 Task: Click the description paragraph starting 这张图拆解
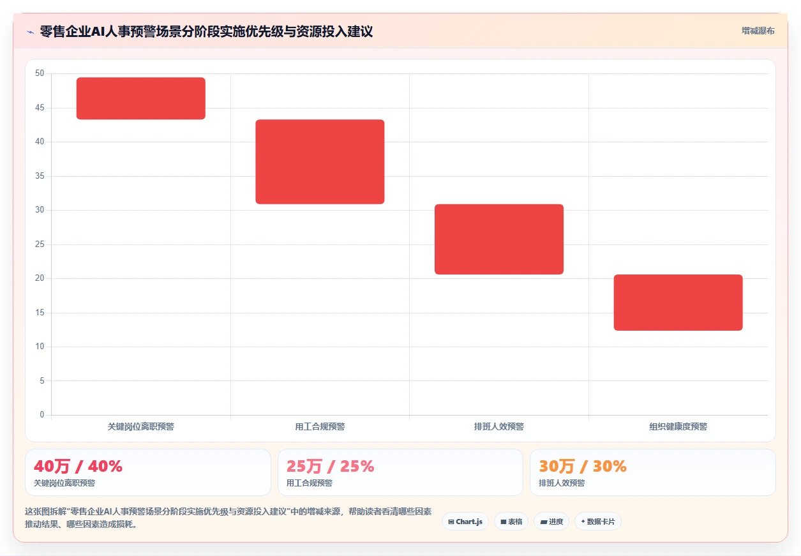tap(228, 518)
